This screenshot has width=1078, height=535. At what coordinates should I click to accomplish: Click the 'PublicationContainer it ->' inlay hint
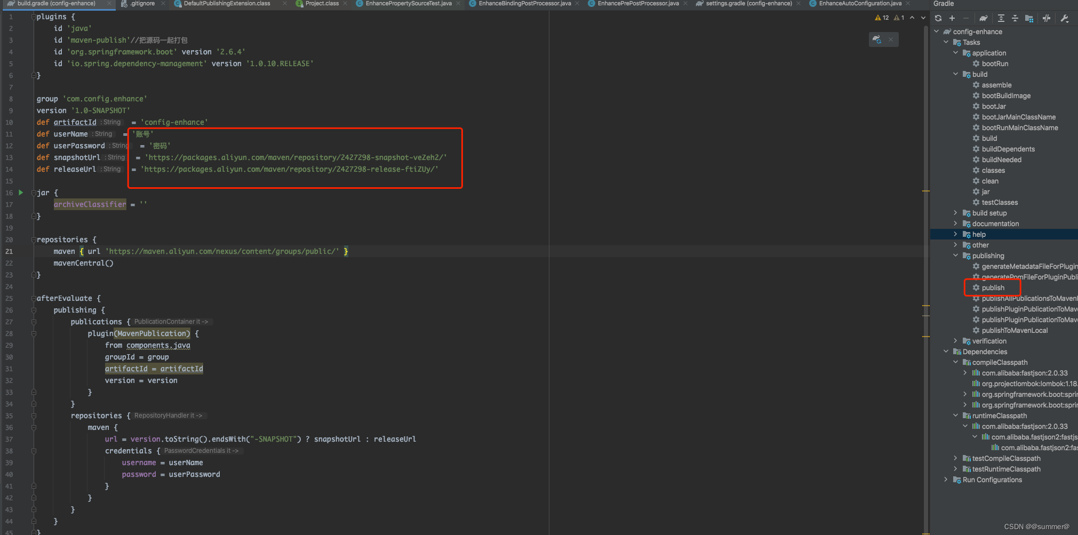[x=171, y=322]
